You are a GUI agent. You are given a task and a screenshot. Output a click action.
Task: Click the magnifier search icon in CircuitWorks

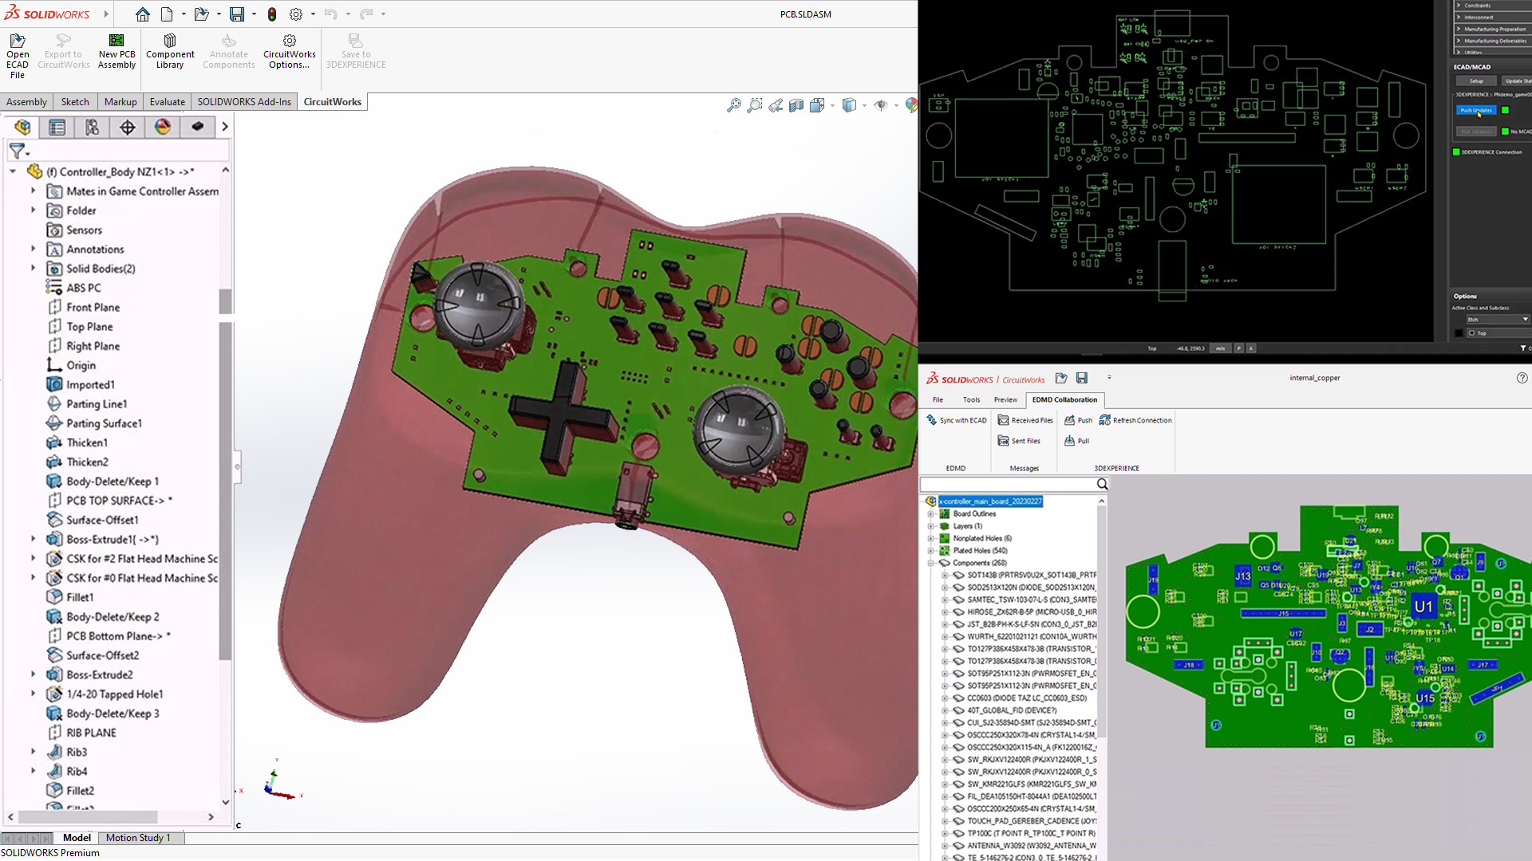click(x=1102, y=484)
